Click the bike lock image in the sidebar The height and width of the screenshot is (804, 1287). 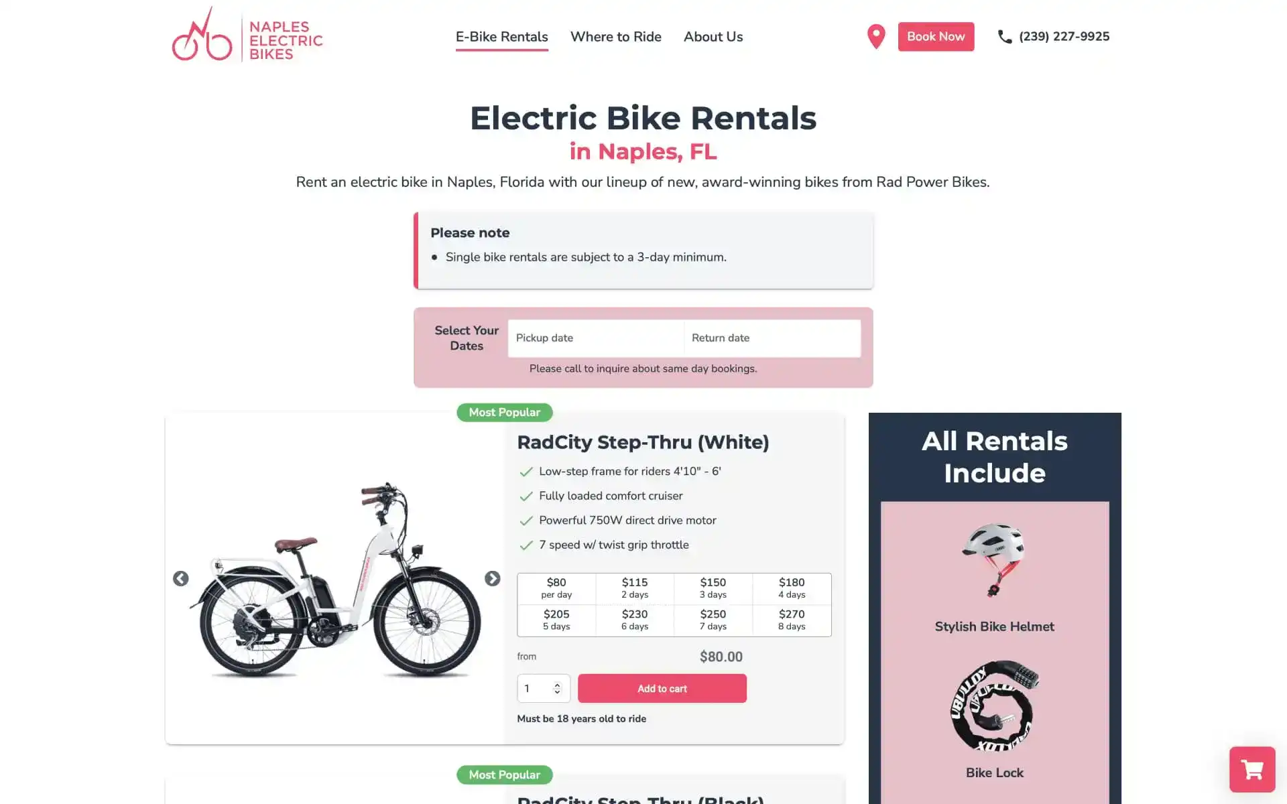[994, 709]
